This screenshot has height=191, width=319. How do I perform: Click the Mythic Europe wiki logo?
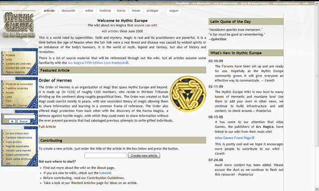coord(19,24)
